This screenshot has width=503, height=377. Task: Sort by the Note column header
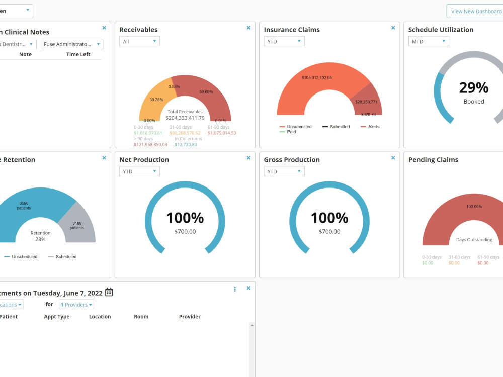pyautogui.click(x=25, y=54)
